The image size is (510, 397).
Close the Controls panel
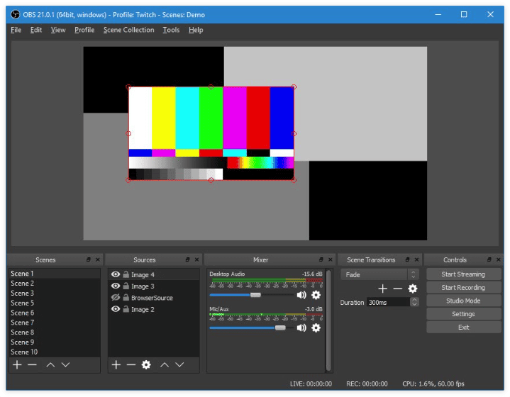point(498,259)
